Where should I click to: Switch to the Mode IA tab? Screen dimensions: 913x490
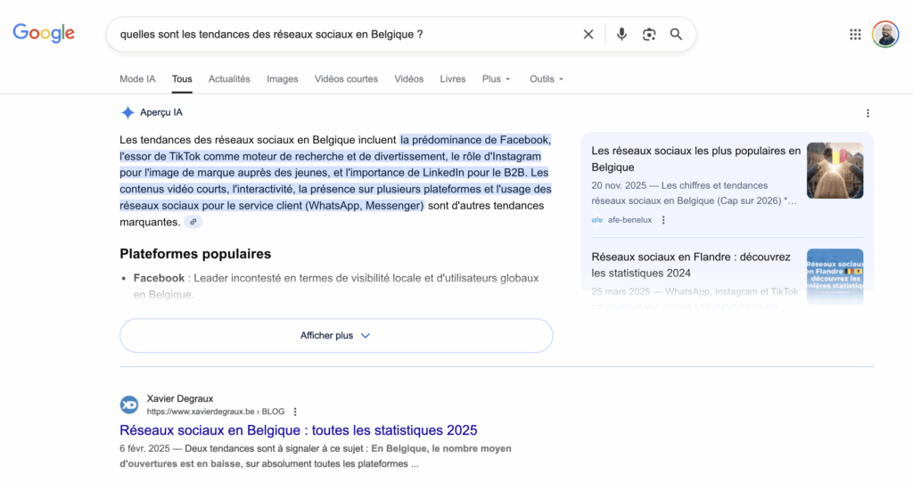[x=137, y=79]
